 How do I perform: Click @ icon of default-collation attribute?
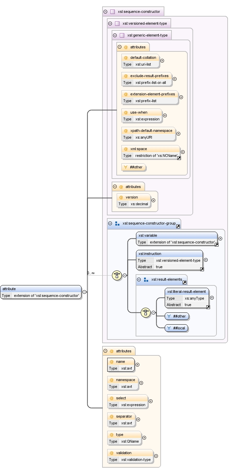coord(126,57)
